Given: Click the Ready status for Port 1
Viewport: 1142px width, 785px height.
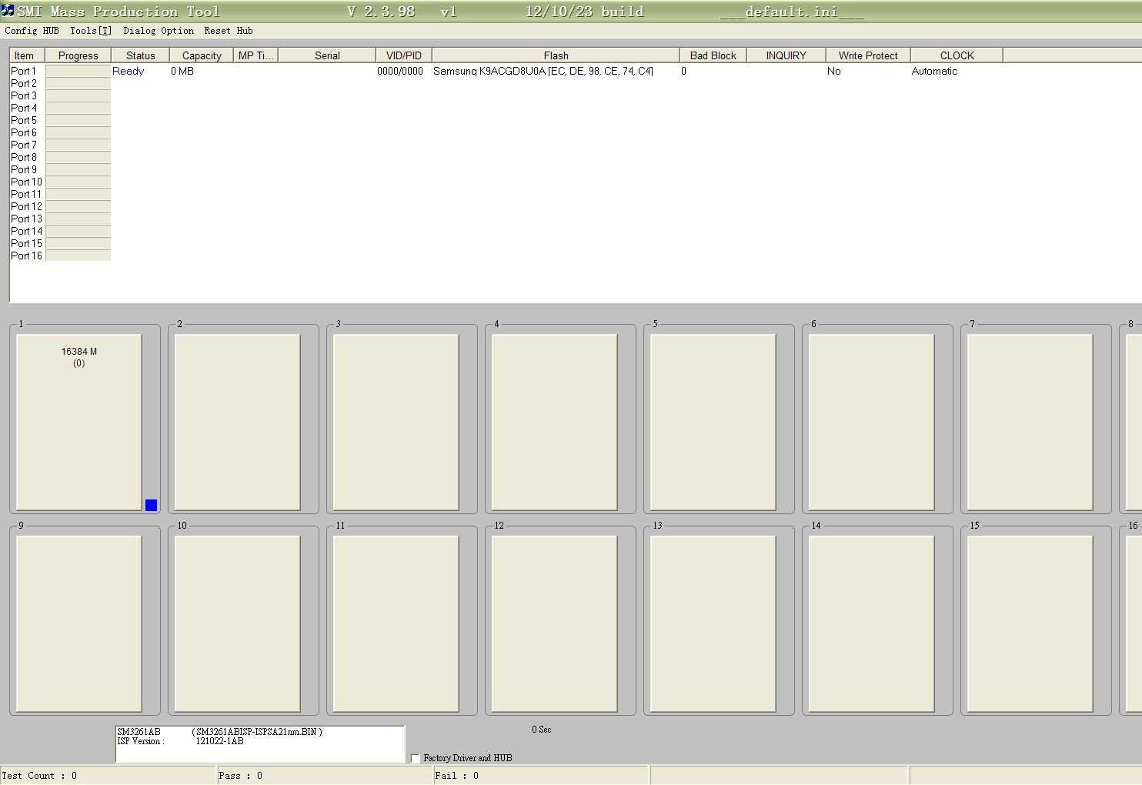Looking at the screenshot, I should 128,71.
